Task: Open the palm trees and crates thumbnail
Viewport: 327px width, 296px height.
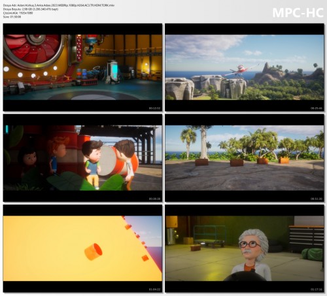Action: 245,158
